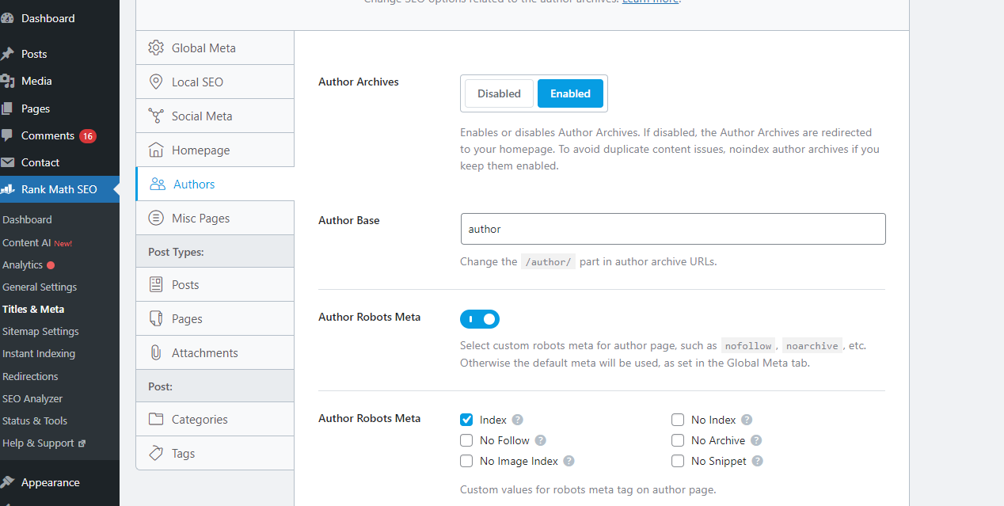The height and width of the screenshot is (506, 1004).
Task: Click the Global Meta gear icon
Action: click(156, 48)
